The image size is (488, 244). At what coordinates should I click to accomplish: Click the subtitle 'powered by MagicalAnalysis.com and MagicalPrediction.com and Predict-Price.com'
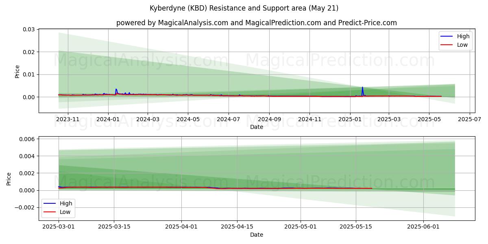point(257,23)
